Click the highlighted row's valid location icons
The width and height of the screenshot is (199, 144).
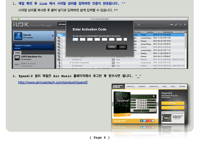tap(60, 35)
